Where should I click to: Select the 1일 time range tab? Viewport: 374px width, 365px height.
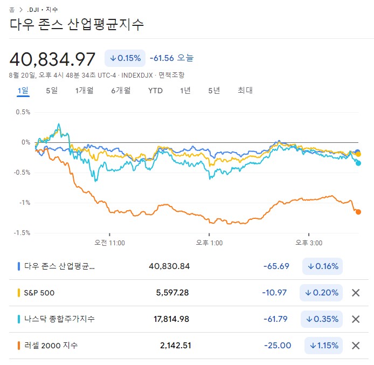tap(23, 91)
